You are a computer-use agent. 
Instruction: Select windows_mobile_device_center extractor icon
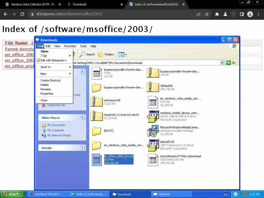[x=153, y=116]
